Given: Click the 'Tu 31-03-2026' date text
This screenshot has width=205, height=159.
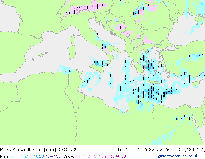Looking at the screenshot, I should [x=136, y=150].
